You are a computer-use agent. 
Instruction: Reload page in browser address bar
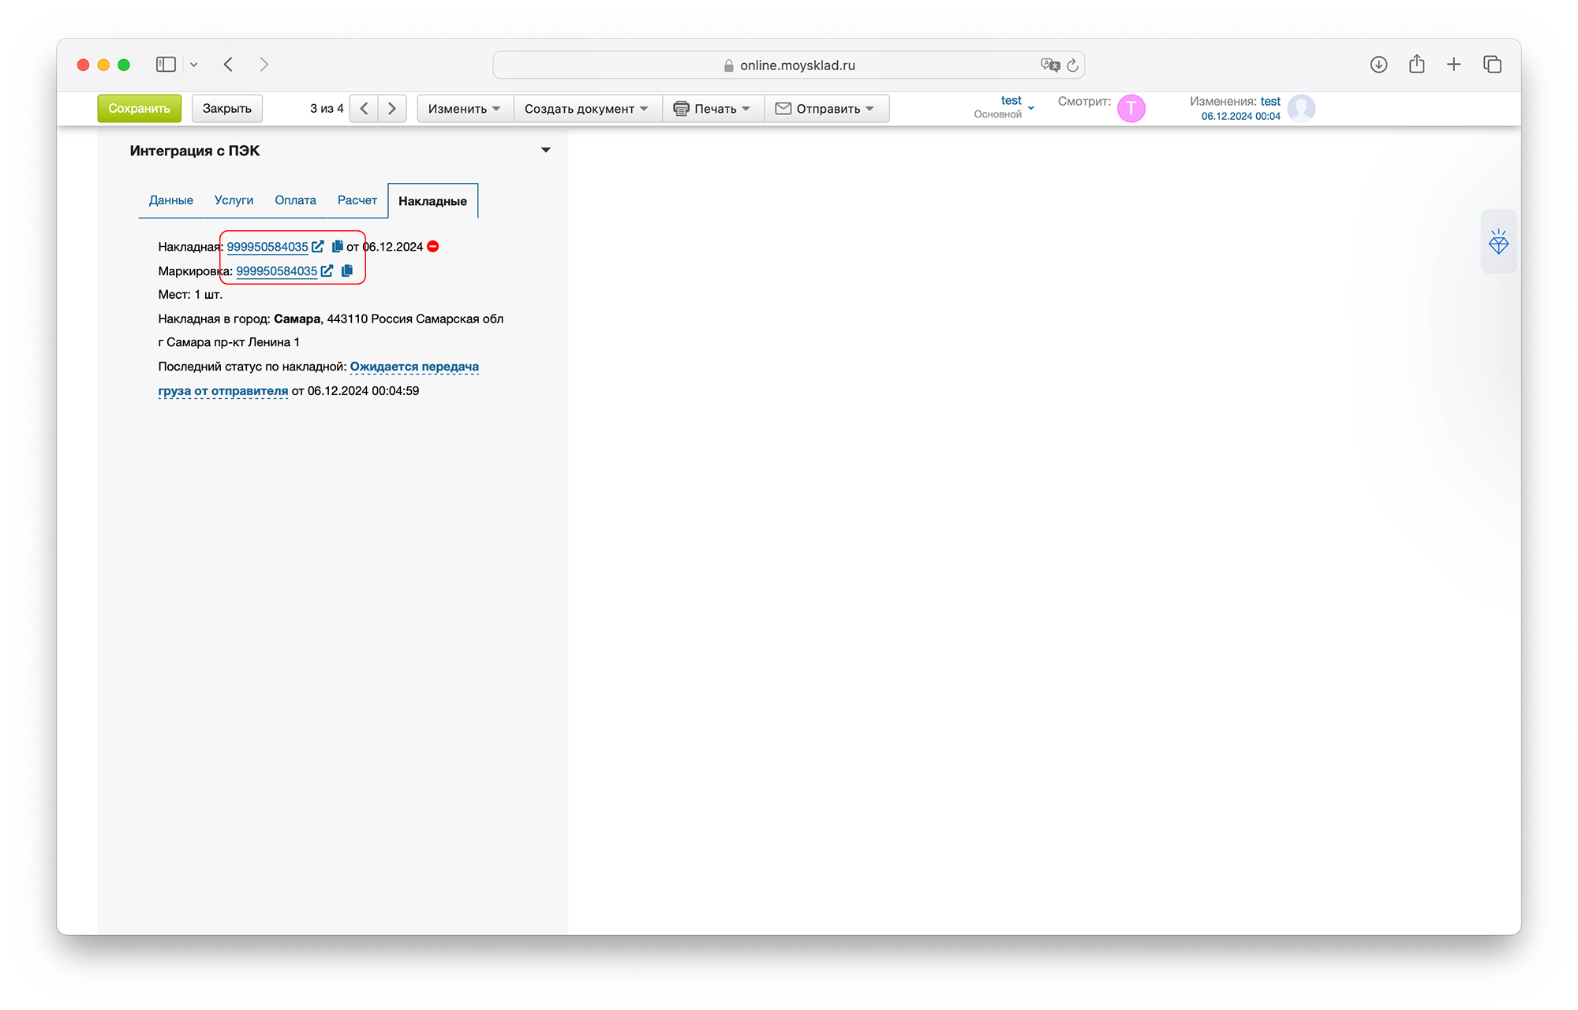point(1072,65)
